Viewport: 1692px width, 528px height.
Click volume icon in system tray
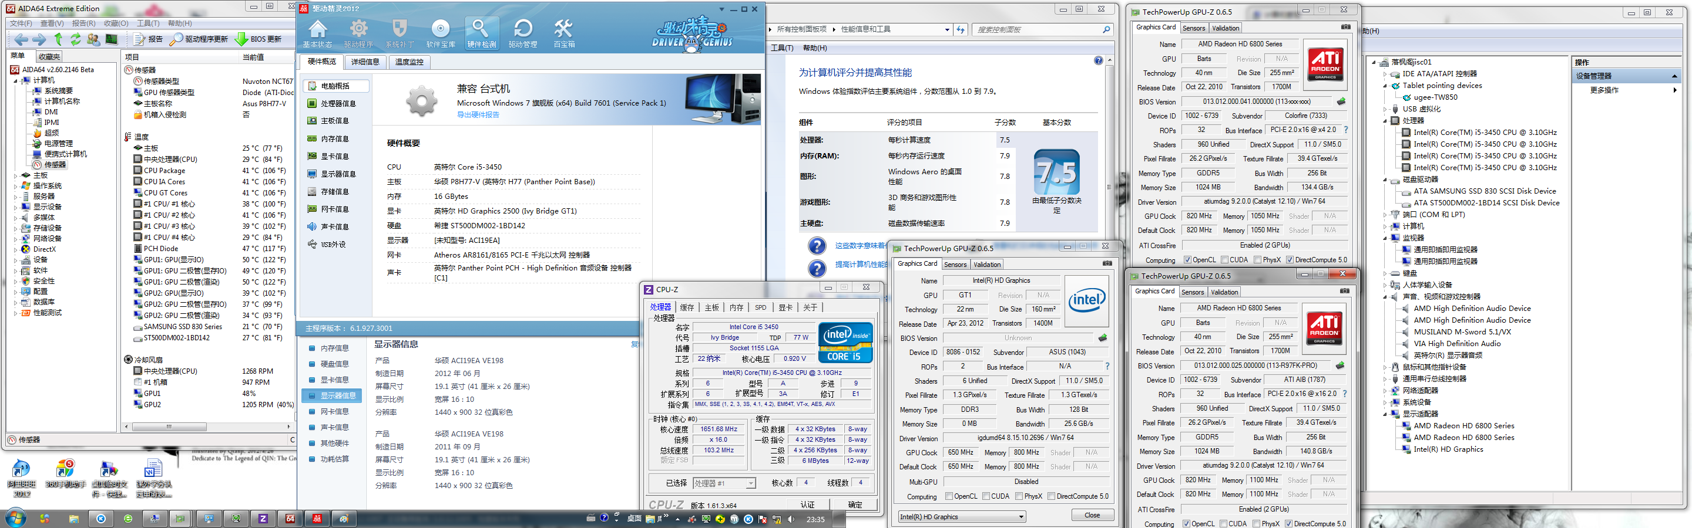tap(791, 519)
